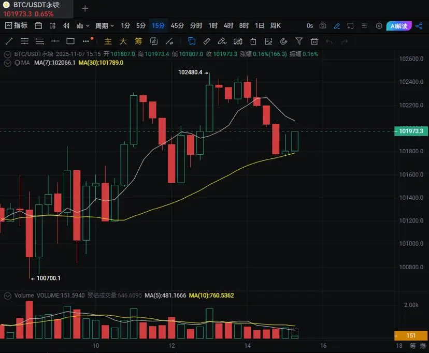Viewport: 429px width, 353px height.
Task: Click the Volume MA(5):481.1666 label
Action: [165, 296]
